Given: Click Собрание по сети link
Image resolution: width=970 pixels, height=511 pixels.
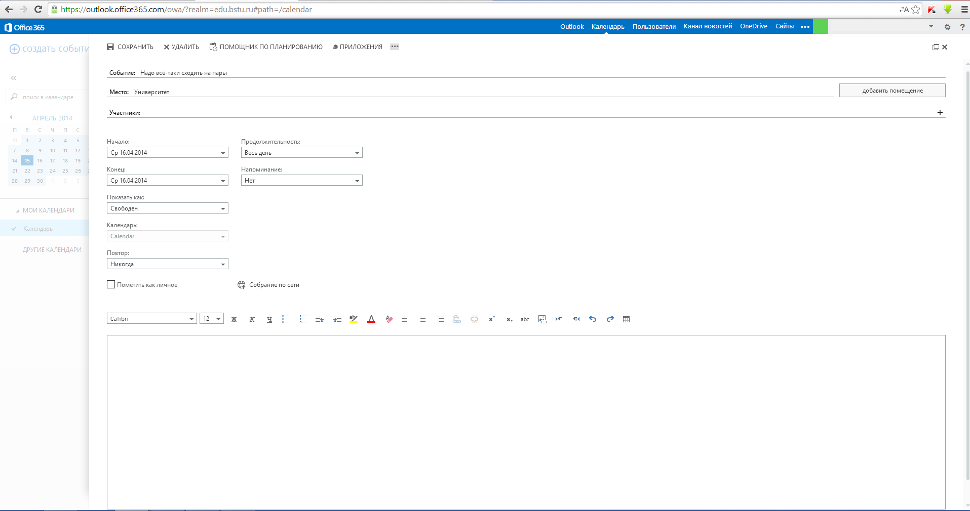Looking at the screenshot, I should (x=268, y=285).
